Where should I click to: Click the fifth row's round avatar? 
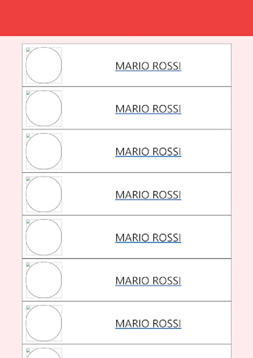click(x=44, y=237)
